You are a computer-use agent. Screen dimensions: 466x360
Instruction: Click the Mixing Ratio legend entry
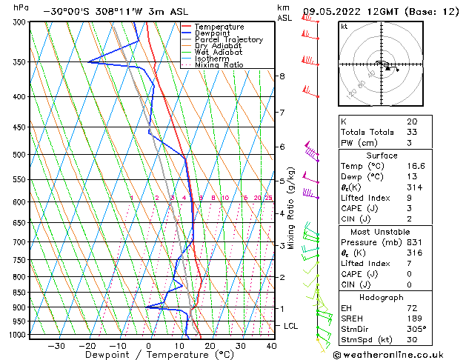coord(213,64)
